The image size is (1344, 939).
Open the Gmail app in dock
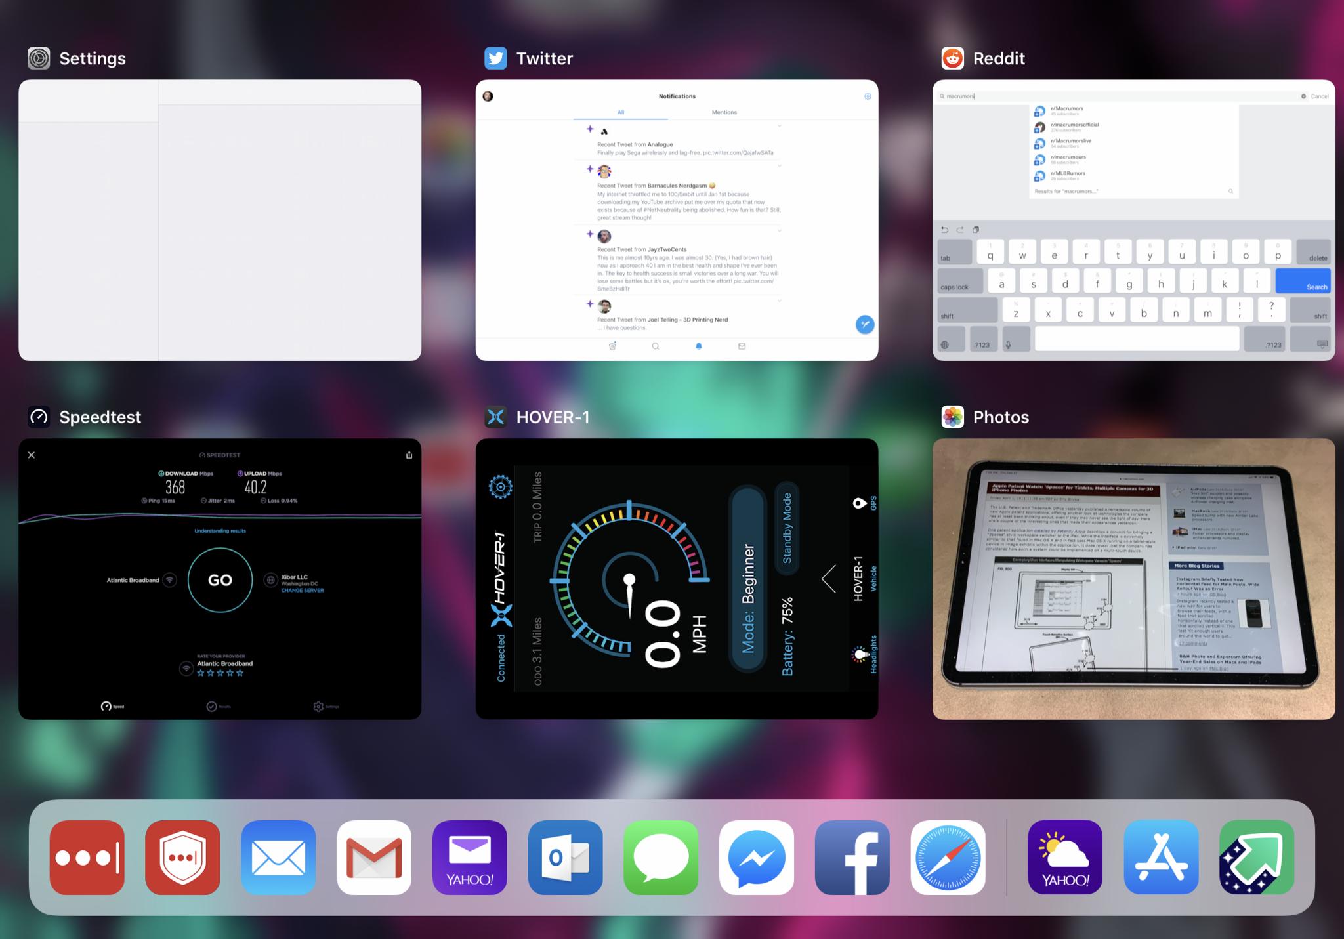tap(374, 857)
